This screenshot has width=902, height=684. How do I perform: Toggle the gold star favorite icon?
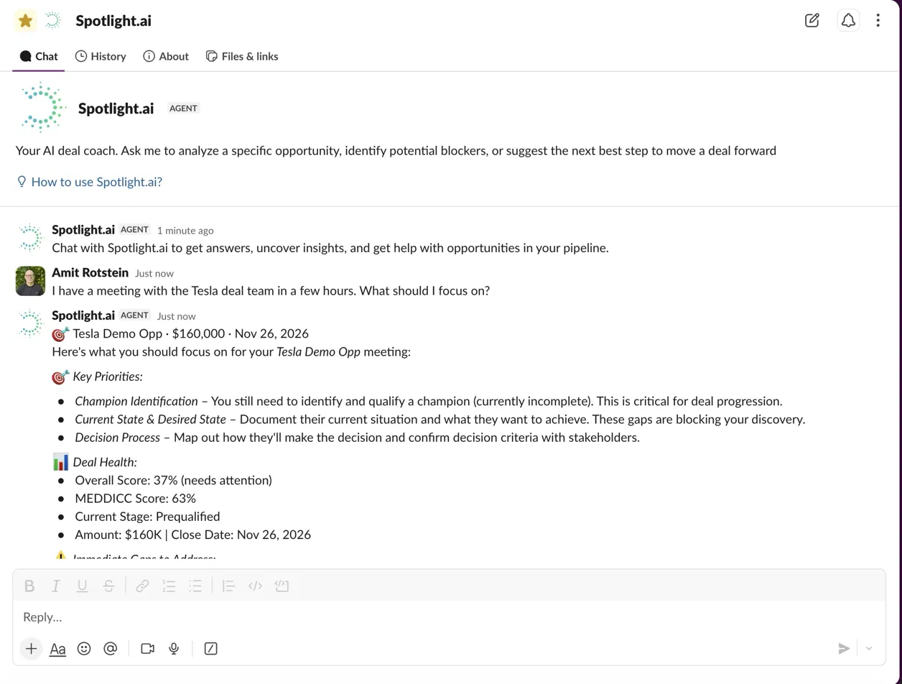pyautogui.click(x=26, y=21)
